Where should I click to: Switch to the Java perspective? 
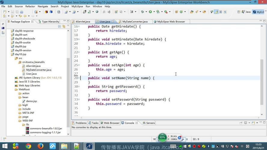point(246,12)
